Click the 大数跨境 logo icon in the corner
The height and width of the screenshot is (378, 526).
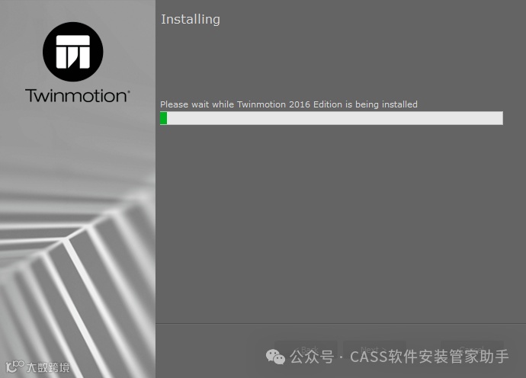15,367
